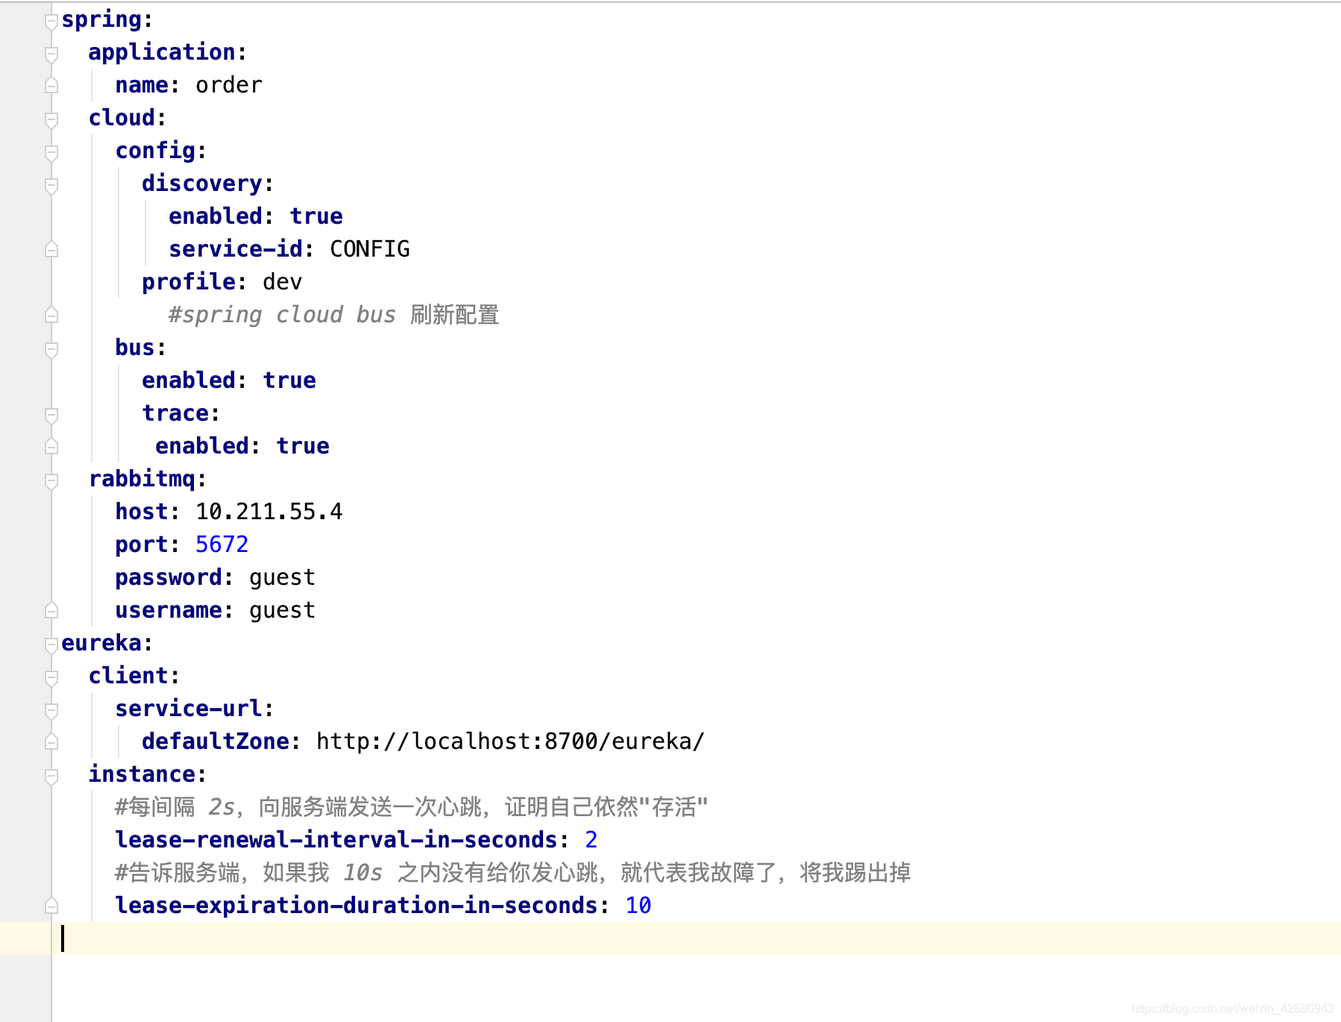Image resolution: width=1341 pixels, height=1022 pixels.
Task: Click the 'lease-expiration-duration-in-seconds' key
Action: [x=357, y=906]
